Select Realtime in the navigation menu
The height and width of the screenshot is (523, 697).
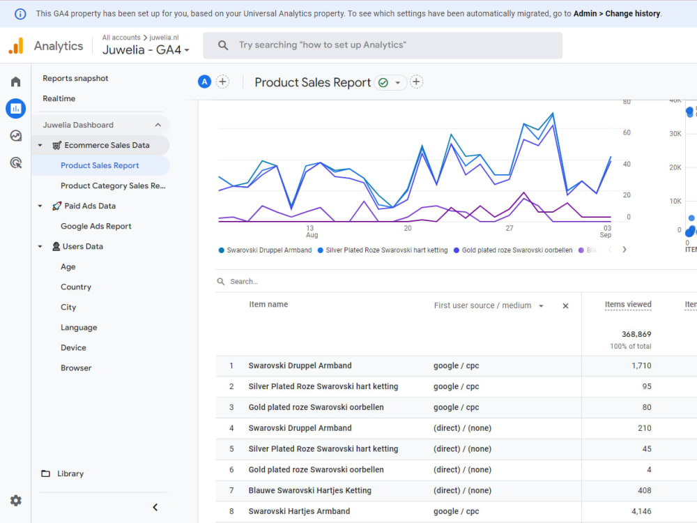60,98
